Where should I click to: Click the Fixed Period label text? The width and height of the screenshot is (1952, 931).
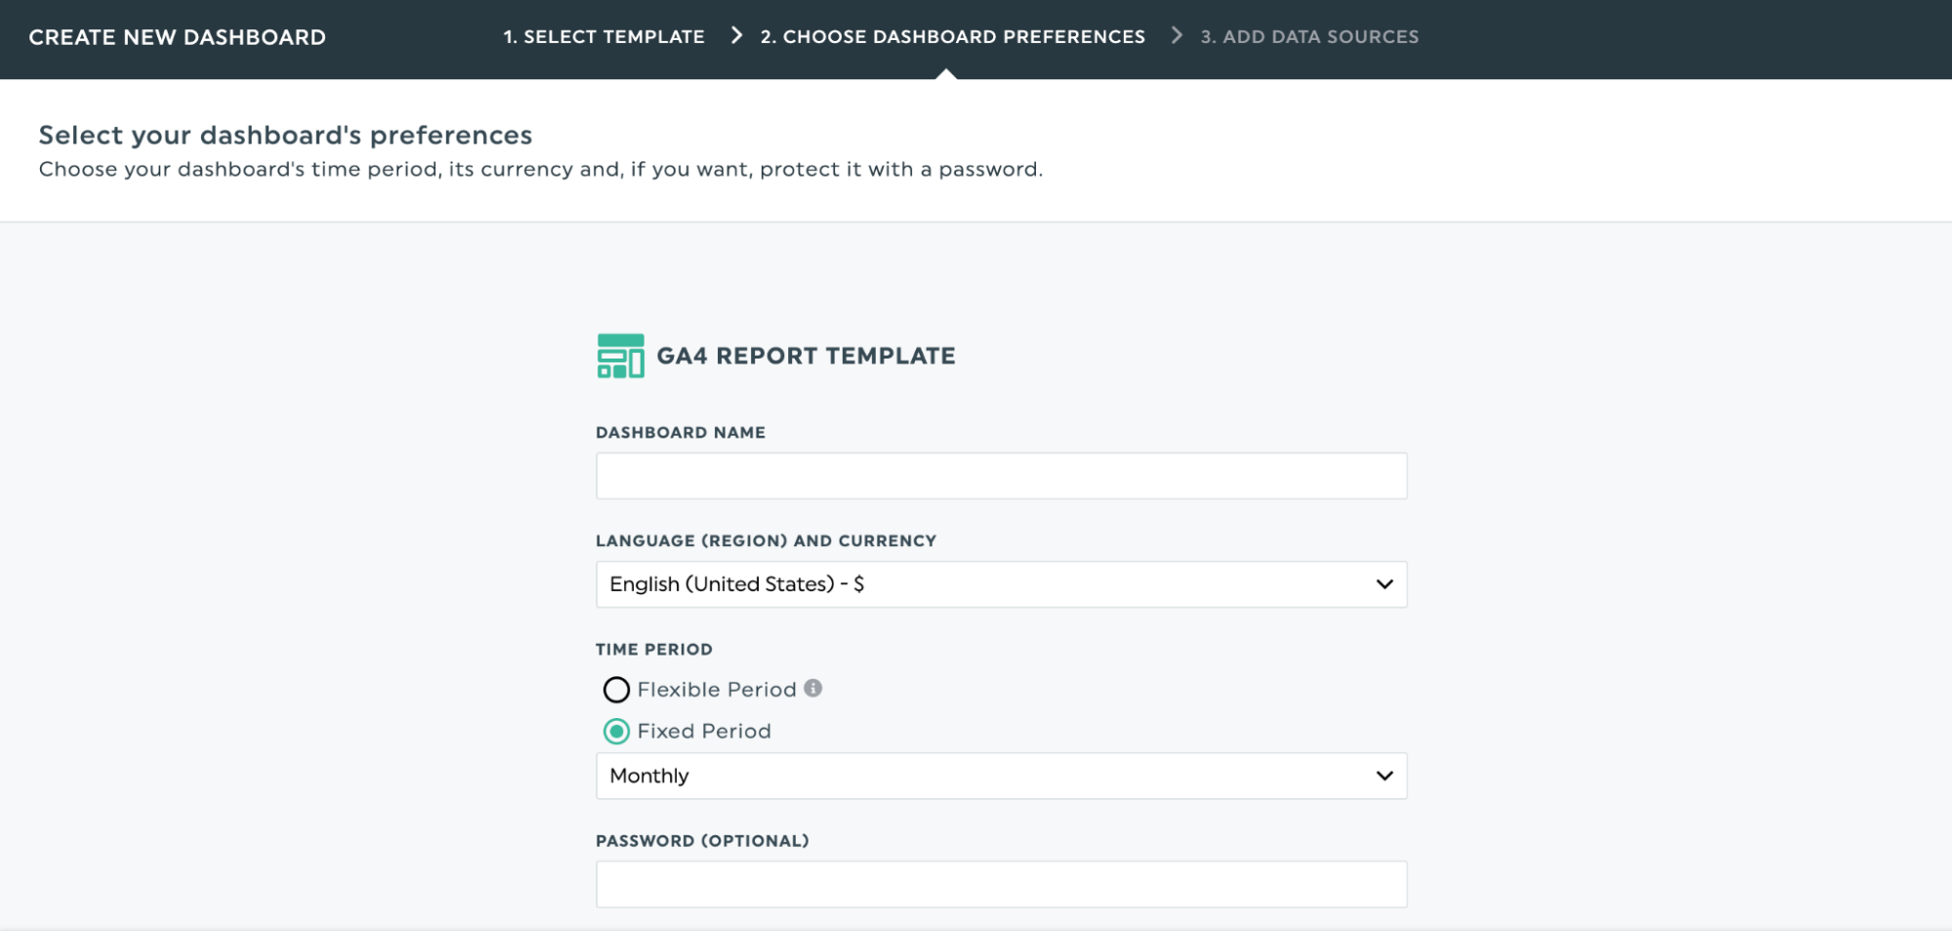tap(704, 731)
